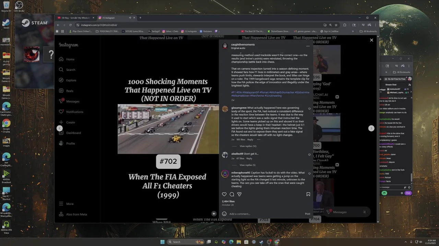
Task: Click the Add a comment field
Action: click(x=266, y=214)
